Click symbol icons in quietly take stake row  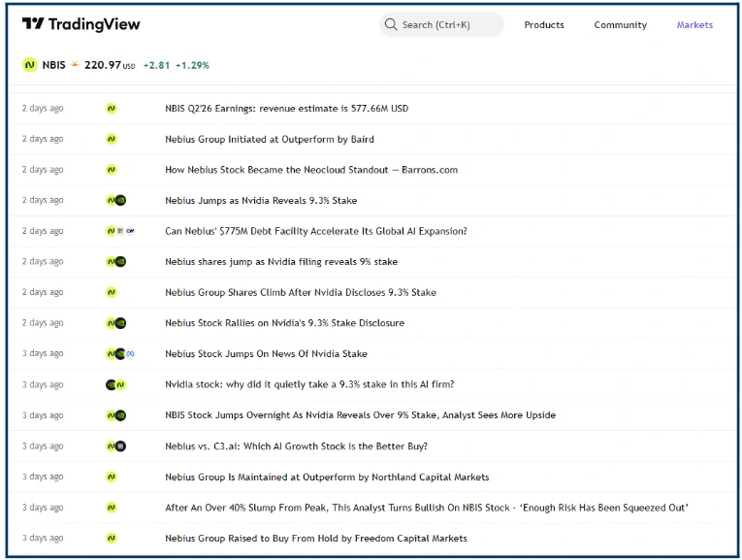tap(116, 385)
